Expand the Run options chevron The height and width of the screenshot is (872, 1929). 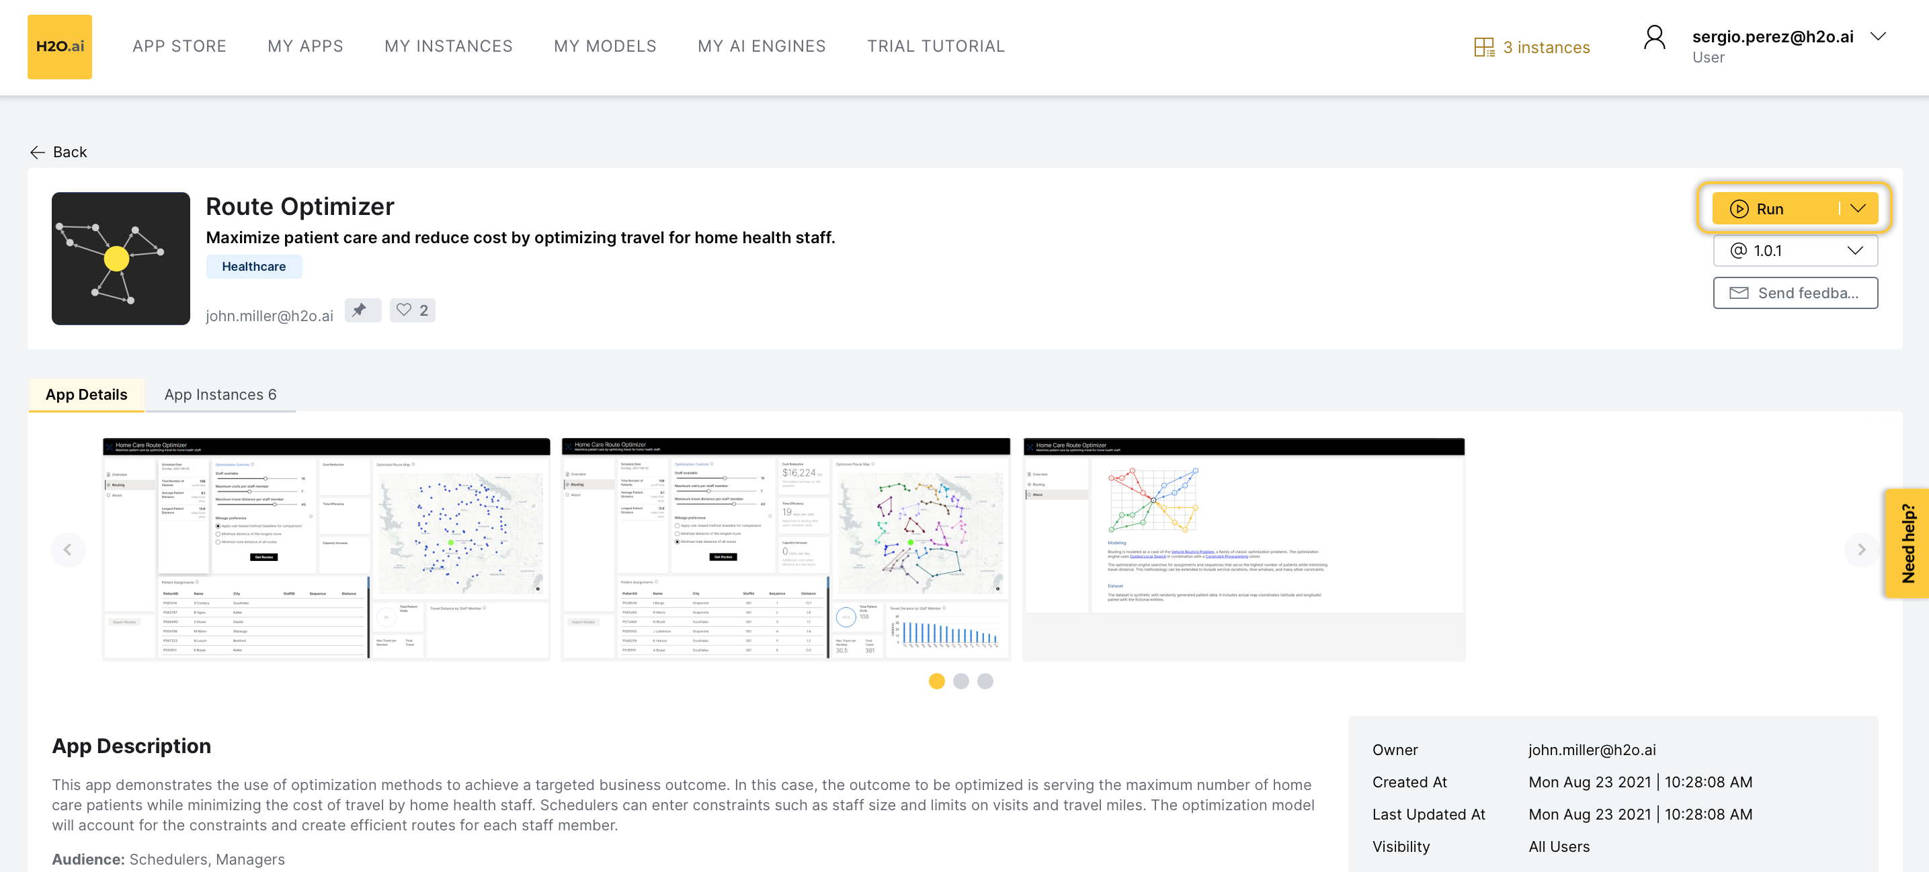click(1858, 208)
